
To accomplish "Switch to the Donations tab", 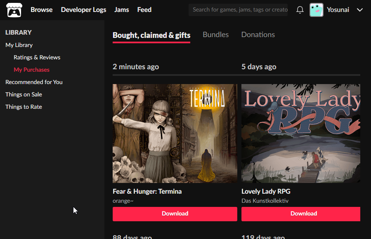I will pyautogui.click(x=258, y=35).
